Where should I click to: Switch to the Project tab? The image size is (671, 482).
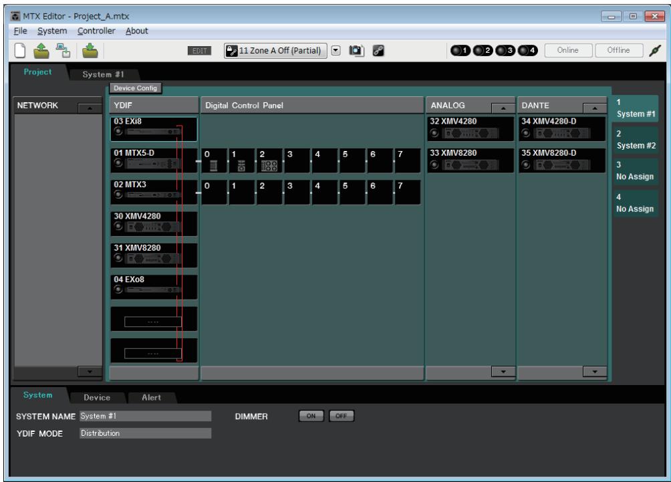pos(37,72)
